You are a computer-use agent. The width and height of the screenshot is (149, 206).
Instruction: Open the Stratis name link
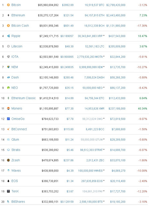(16, 150)
